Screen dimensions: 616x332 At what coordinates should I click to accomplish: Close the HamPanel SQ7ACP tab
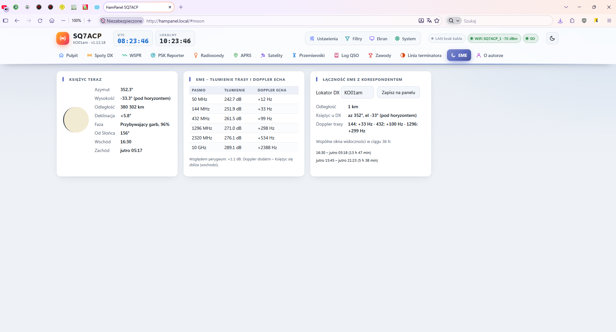[170, 7]
